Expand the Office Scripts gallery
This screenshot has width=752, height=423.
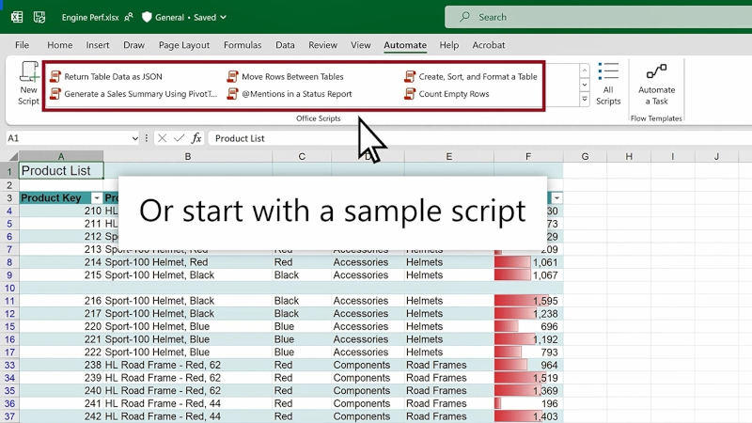[585, 100]
